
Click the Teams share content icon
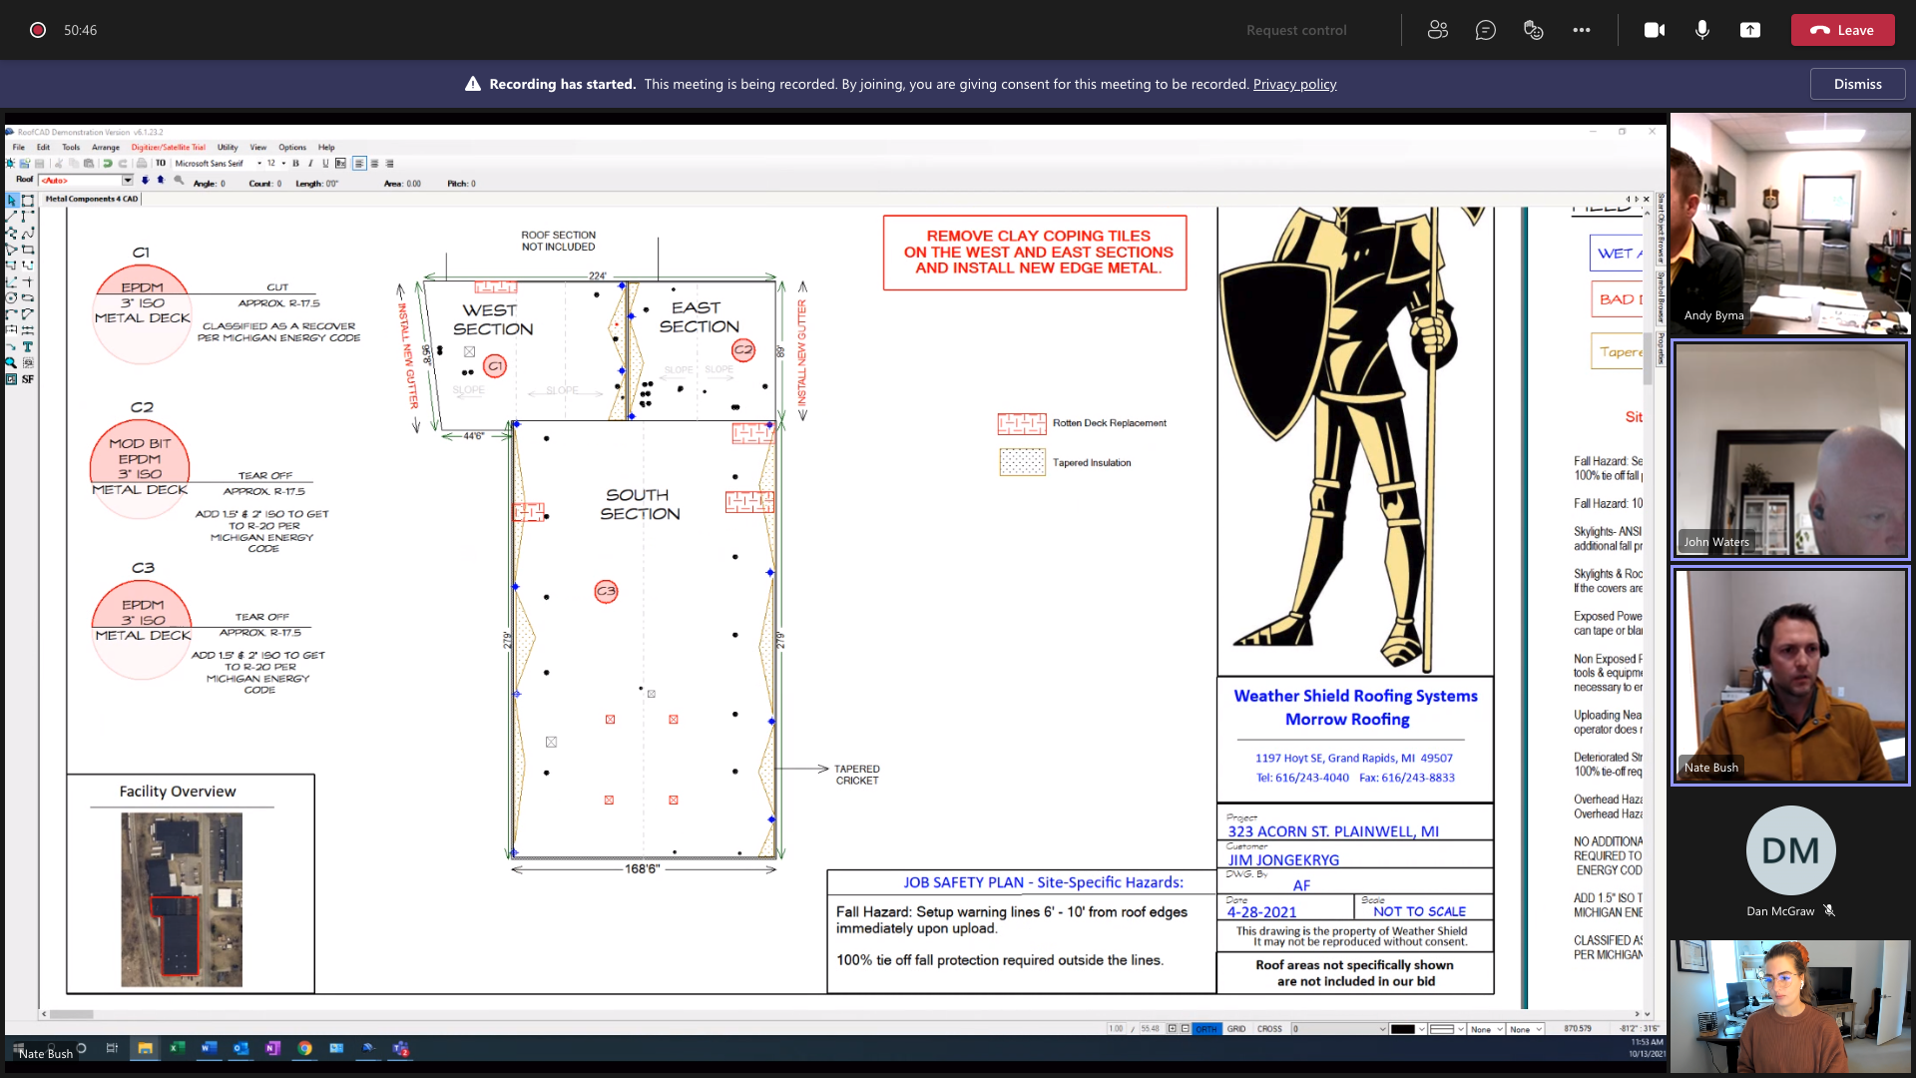pyautogui.click(x=1749, y=30)
